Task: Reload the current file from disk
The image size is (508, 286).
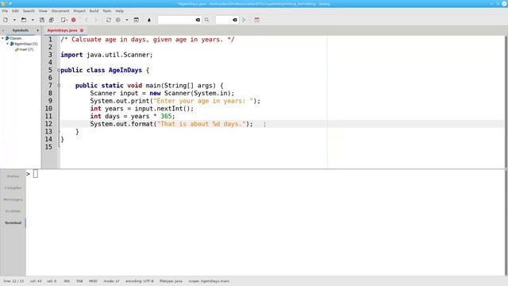Action: coord(63,20)
